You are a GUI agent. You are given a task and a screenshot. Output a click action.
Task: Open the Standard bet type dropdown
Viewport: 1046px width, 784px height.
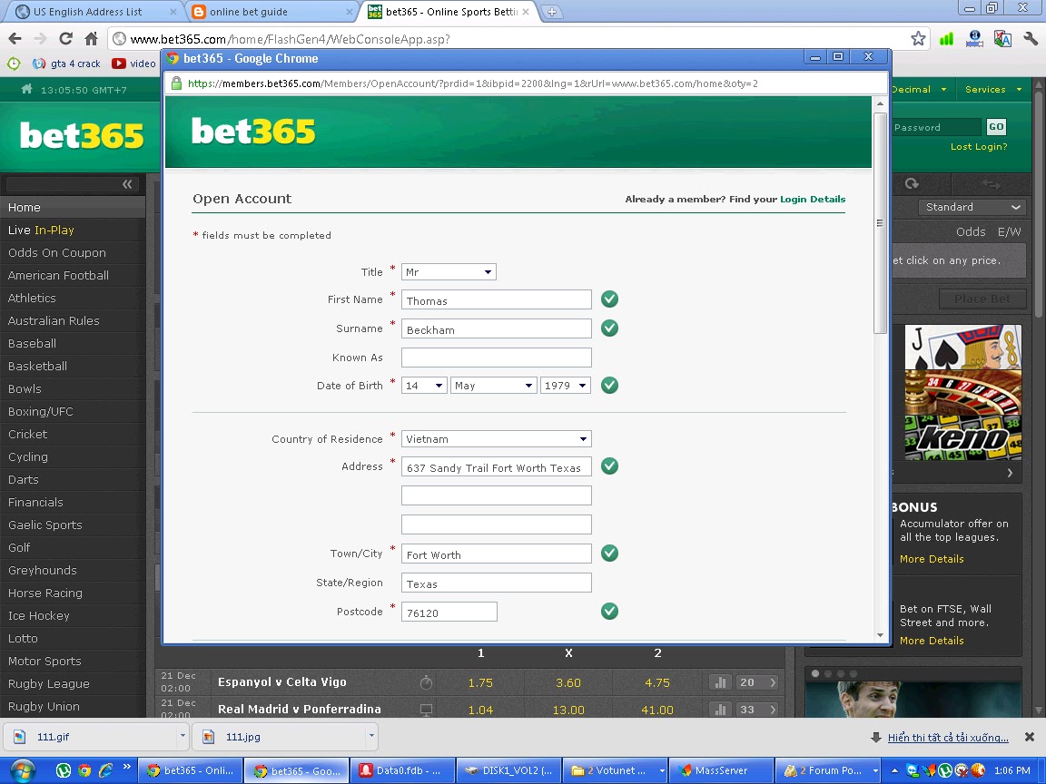(x=972, y=207)
